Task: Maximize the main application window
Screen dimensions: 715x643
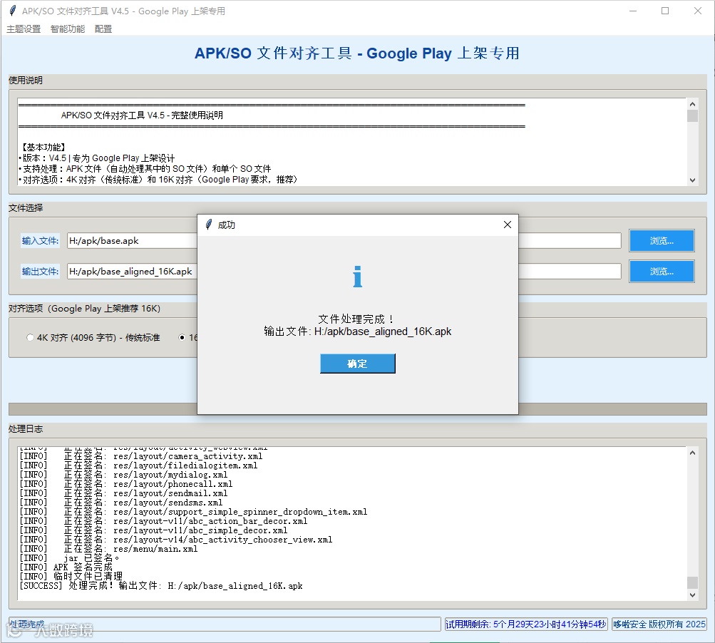Action: pos(665,11)
